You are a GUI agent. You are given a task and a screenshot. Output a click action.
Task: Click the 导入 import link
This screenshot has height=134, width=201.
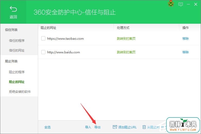point(88,127)
